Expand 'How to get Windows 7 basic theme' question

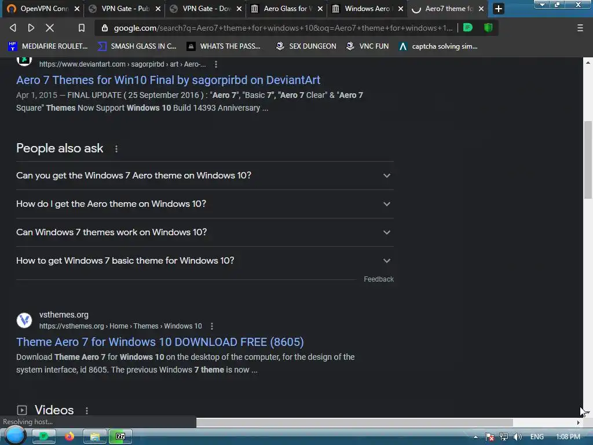[204, 261]
